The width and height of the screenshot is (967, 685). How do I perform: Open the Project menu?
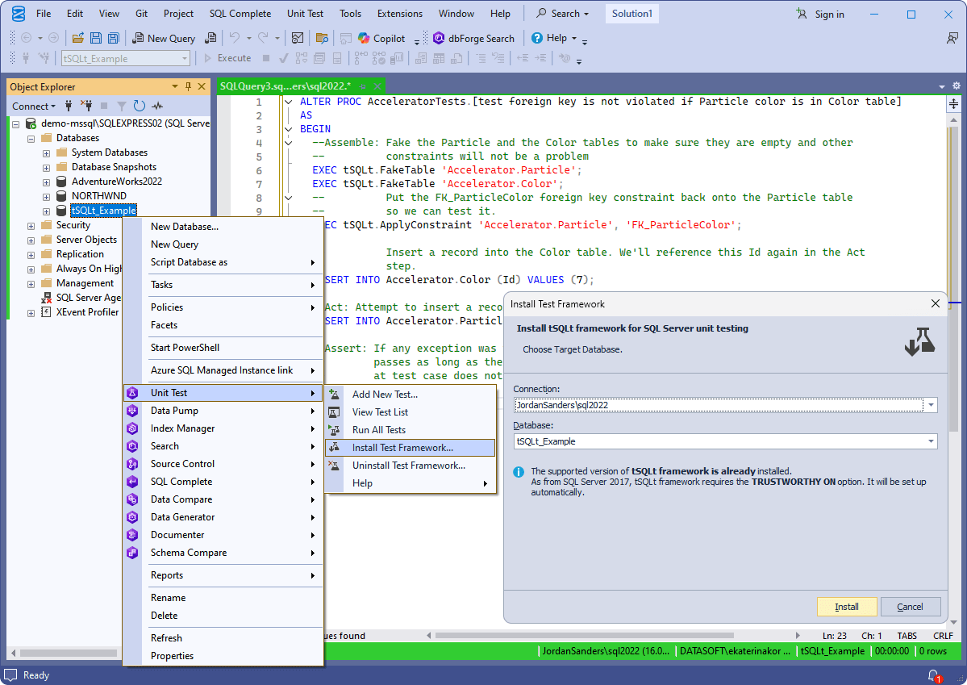point(178,14)
